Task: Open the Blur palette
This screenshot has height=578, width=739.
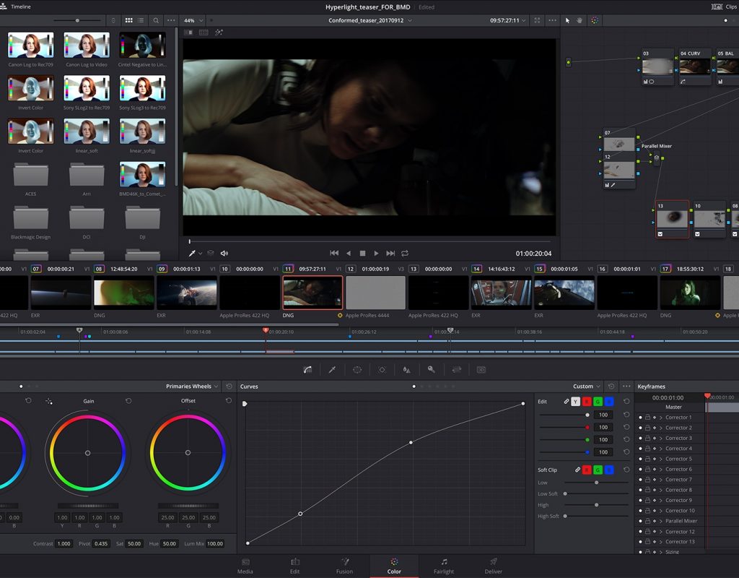Action: [407, 370]
